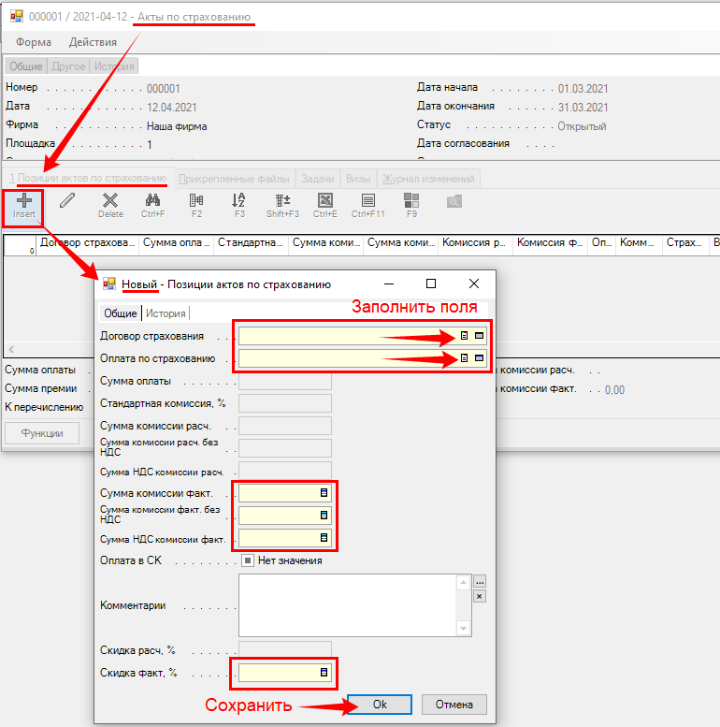This screenshot has height=727, width=720.
Task: Switch to История tab in the dialog
Action: (166, 313)
